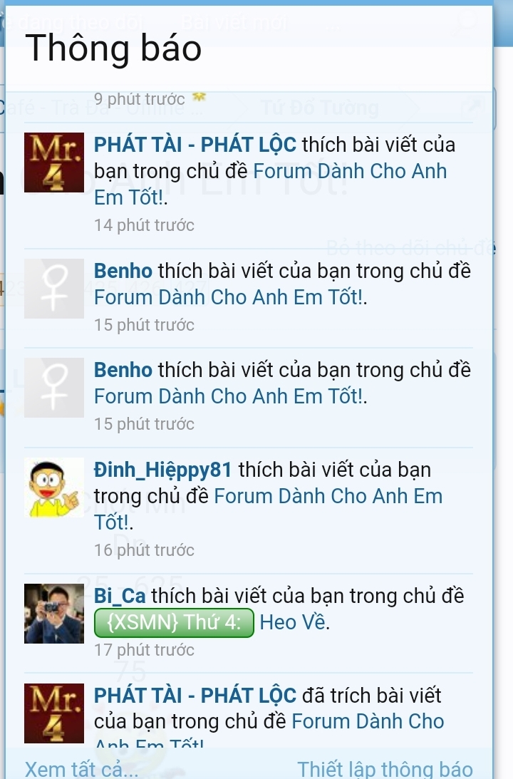
Task: Open first Benho's female-symbol avatar
Action: (54, 288)
